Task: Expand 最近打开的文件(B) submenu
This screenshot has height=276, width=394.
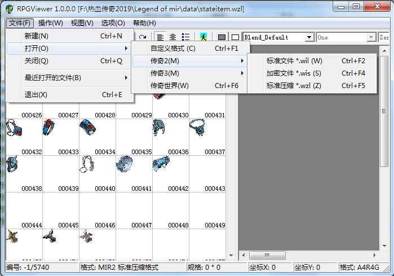Action: click(x=69, y=78)
